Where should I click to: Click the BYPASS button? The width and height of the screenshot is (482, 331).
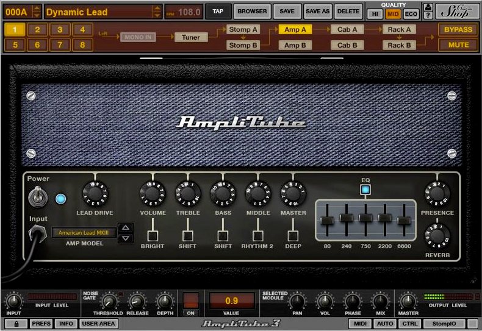[458, 29]
